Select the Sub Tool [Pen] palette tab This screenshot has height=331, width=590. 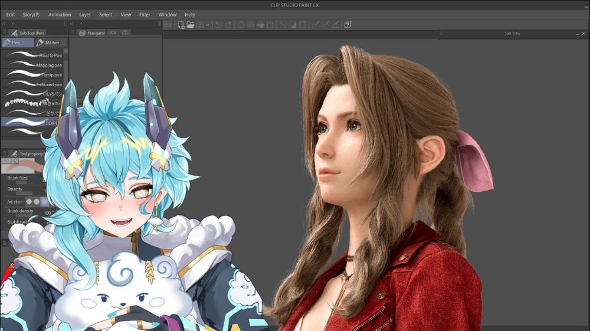[x=28, y=33]
